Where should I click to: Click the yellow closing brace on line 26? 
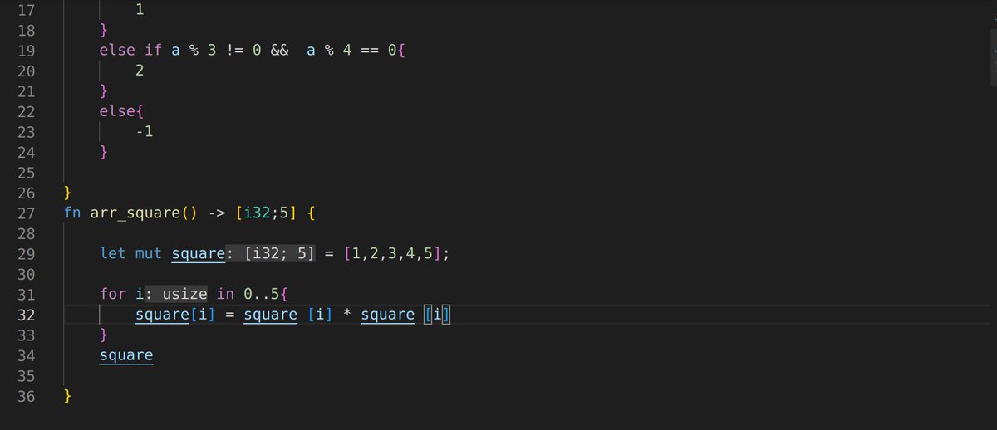coord(68,193)
